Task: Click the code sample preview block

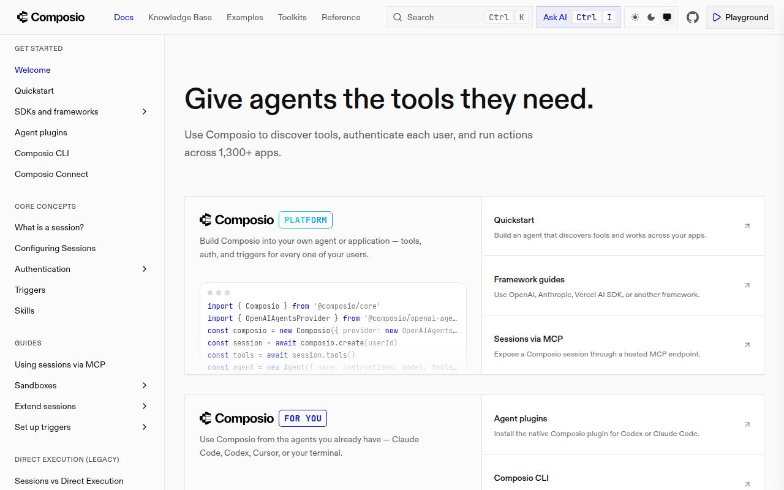Action: (333, 328)
